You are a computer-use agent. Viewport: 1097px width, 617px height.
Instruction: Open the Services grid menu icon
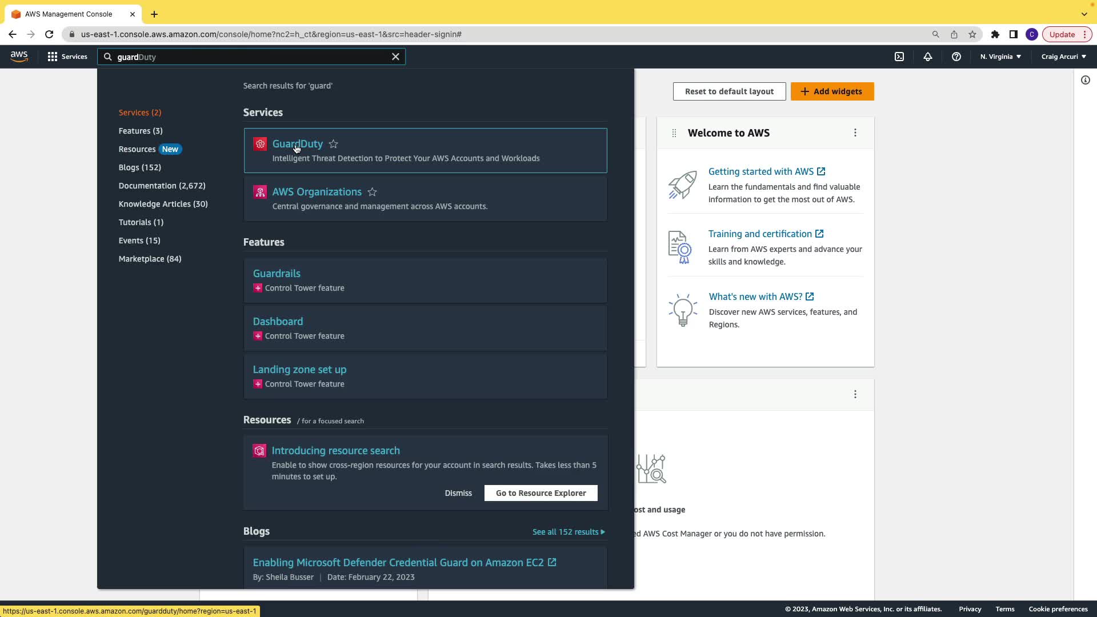(53, 57)
